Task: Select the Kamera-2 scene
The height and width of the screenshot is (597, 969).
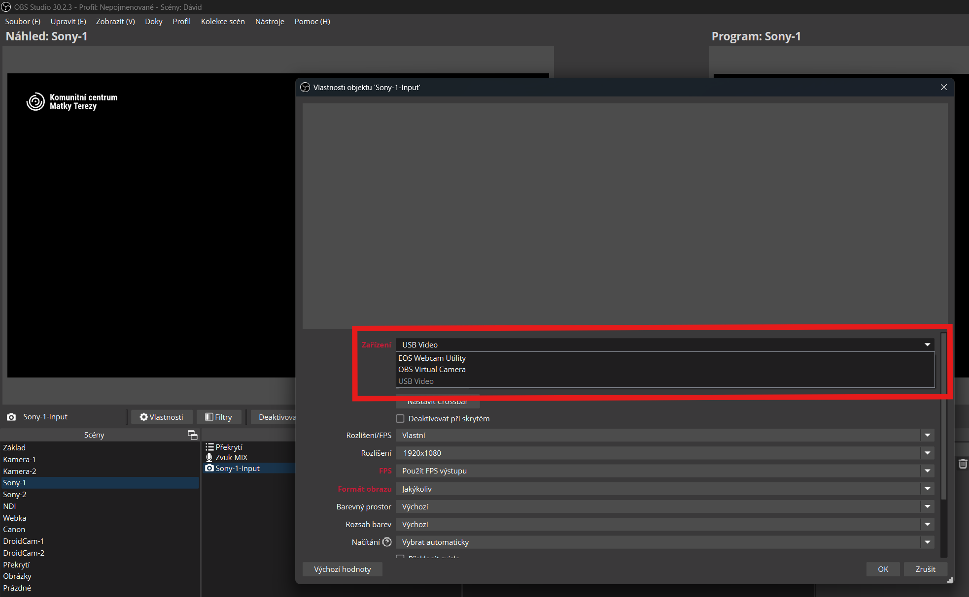Action: [20, 471]
